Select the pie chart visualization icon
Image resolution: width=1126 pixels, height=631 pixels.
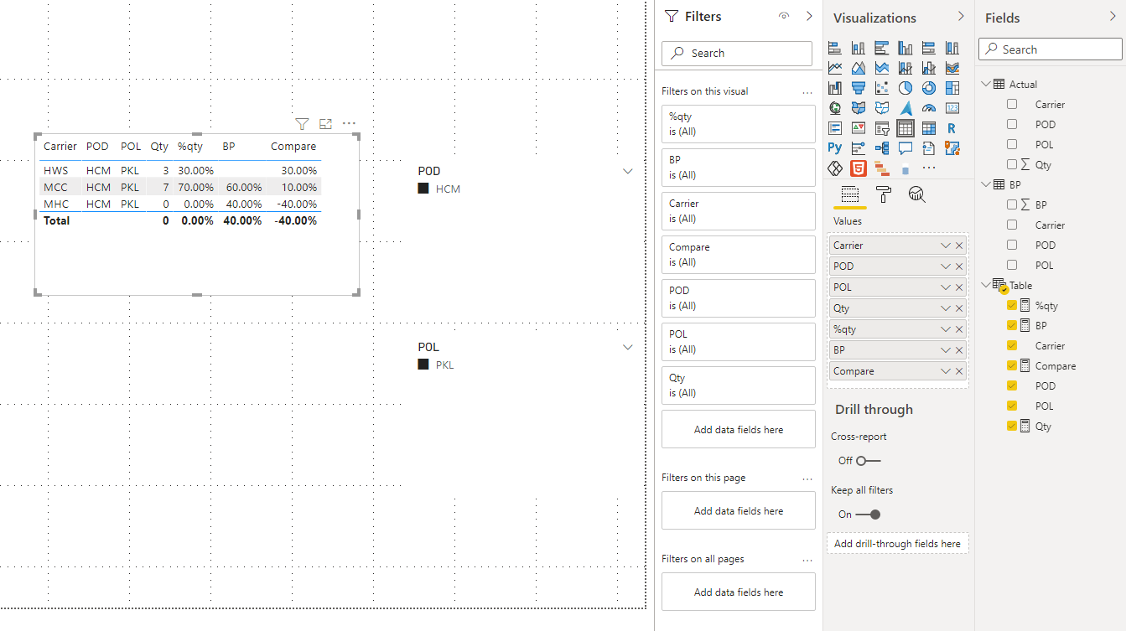[905, 88]
